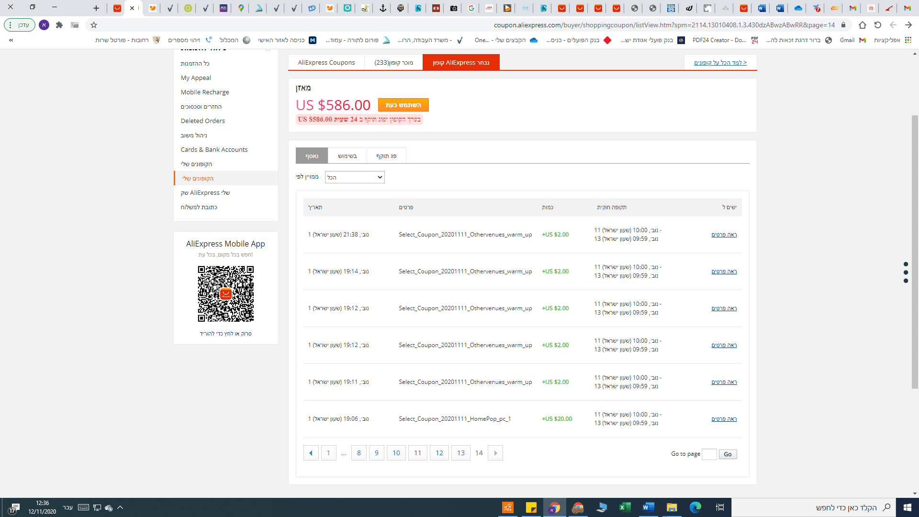Expand the bookmarks overflow chevron
Viewport: 919px width, 517px height.
[x=11, y=40]
